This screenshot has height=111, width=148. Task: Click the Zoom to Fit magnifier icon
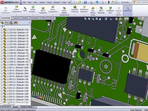[x=86, y=19]
